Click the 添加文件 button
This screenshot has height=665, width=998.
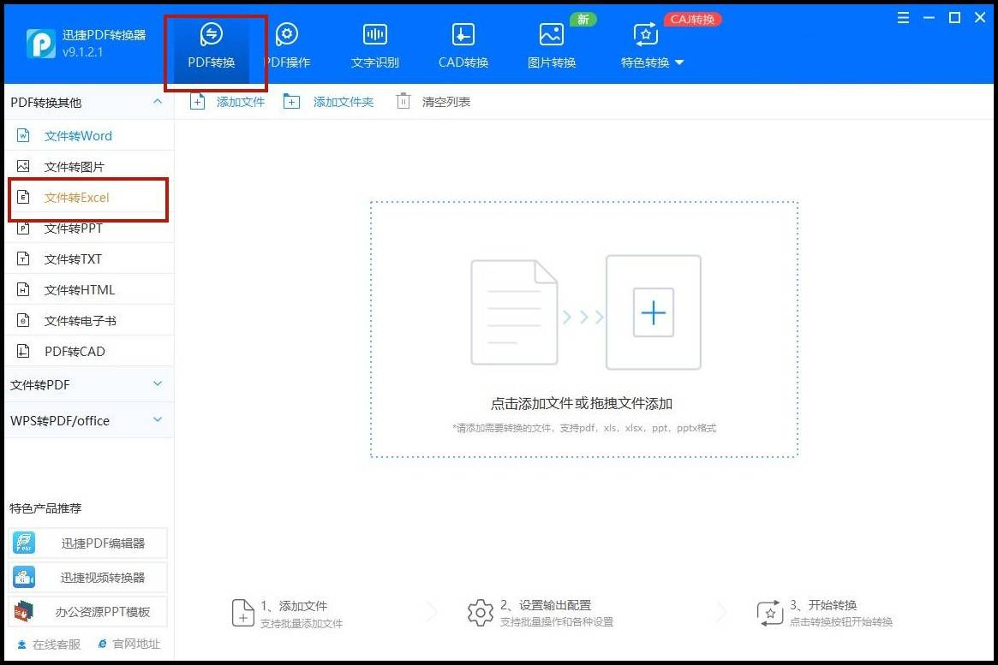click(x=227, y=102)
